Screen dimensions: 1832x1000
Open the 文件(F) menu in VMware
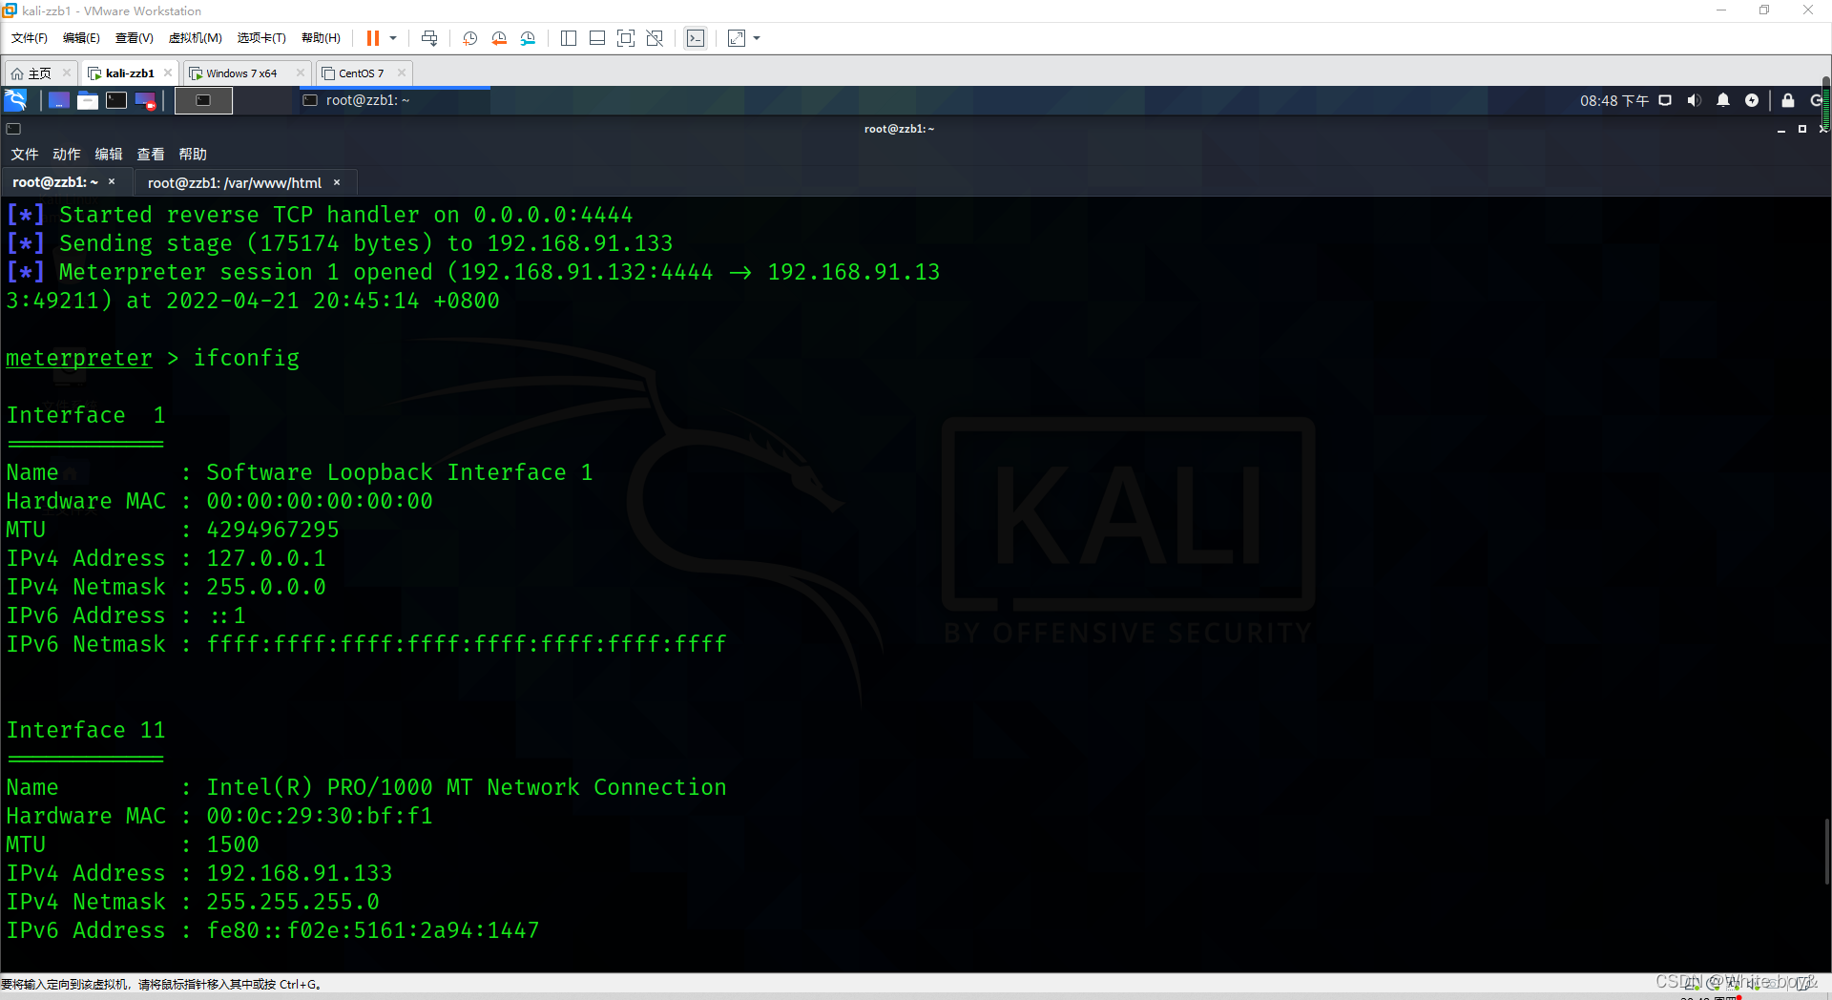click(x=30, y=38)
